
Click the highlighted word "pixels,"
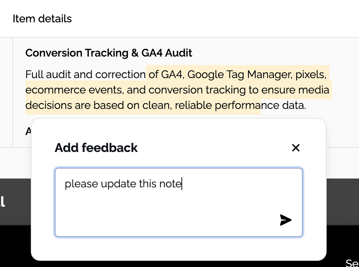[311, 75]
